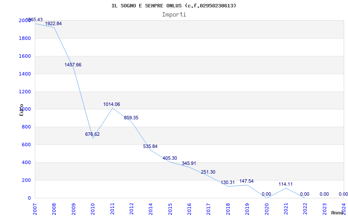Select data label 114.11
Image resolution: width=348 pixels, height=217 pixels.
tap(286, 184)
